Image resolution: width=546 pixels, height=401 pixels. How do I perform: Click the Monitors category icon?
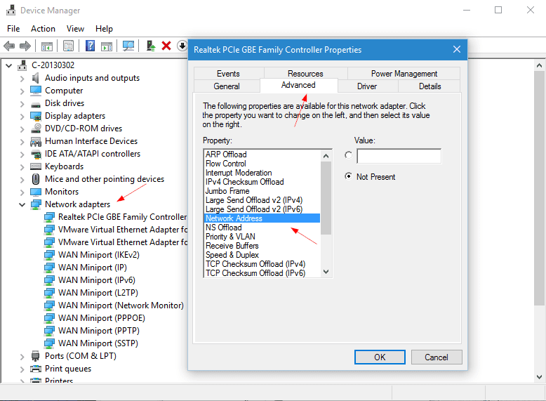point(36,192)
